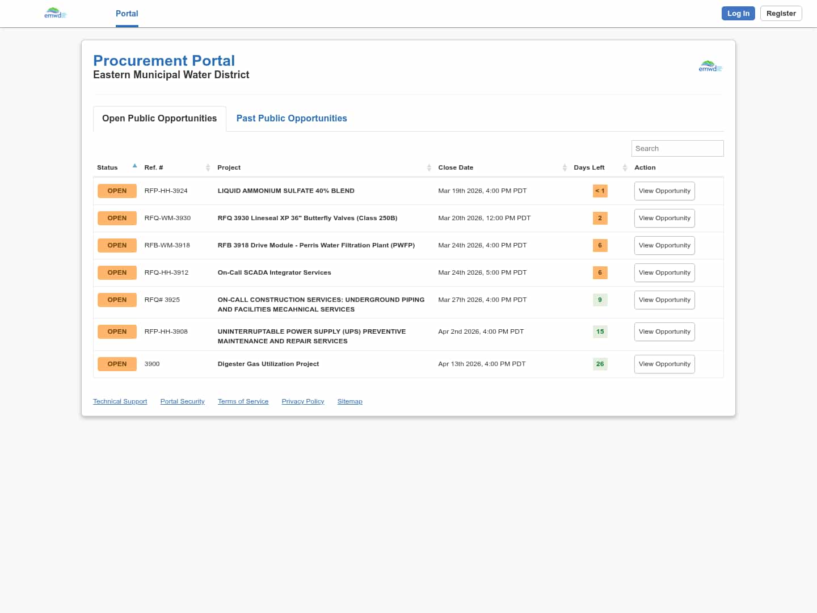
Task: Open the Portal navigation tab
Action: pos(127,14)
